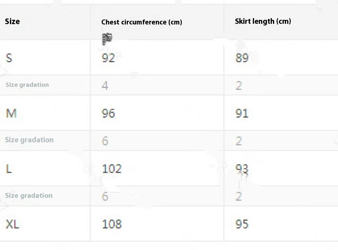This screenshot has height=250, width=338.
Task: Select the M size row label
Action: point(11,113)
